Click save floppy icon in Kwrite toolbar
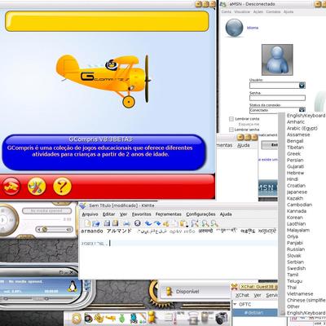This screenshot has width=326, height=326. [x=107, y=223]
